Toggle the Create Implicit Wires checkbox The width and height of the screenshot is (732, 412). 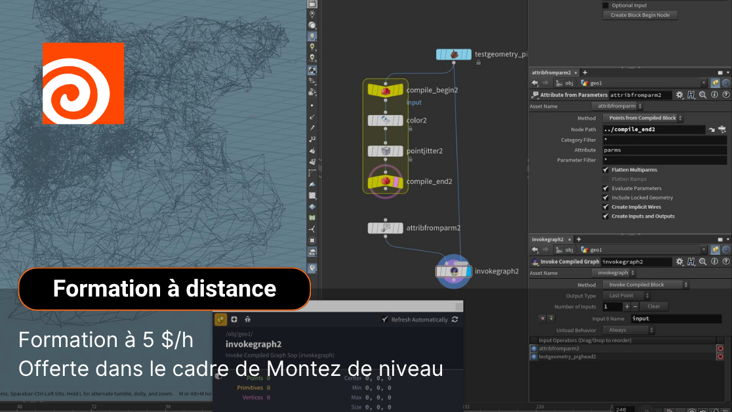pyautogui.click(x=605, y=207)
